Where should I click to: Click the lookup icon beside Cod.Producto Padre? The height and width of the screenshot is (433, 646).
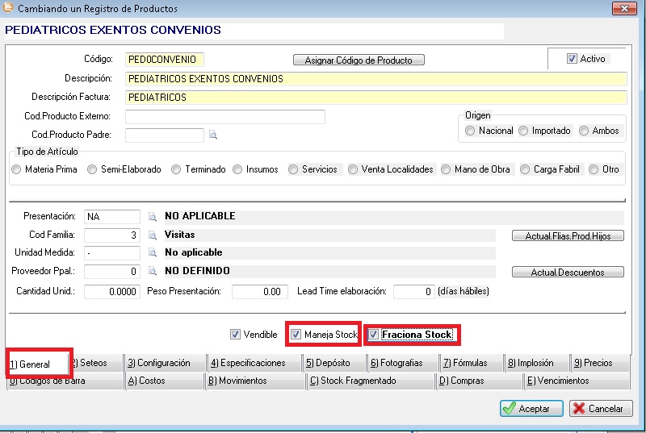coord(213,135)
